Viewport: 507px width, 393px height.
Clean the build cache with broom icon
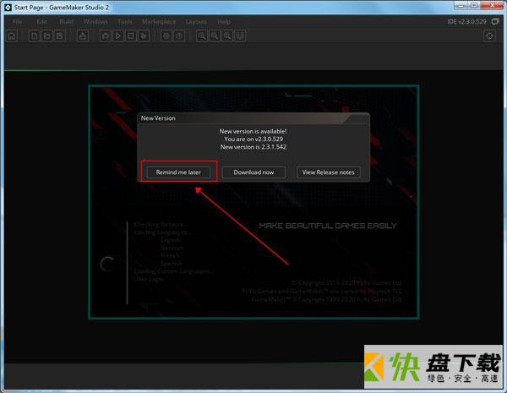(144, 35)
